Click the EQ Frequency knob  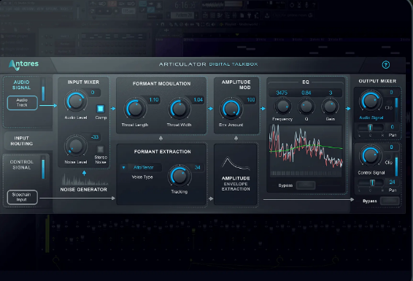pos(282,107)
